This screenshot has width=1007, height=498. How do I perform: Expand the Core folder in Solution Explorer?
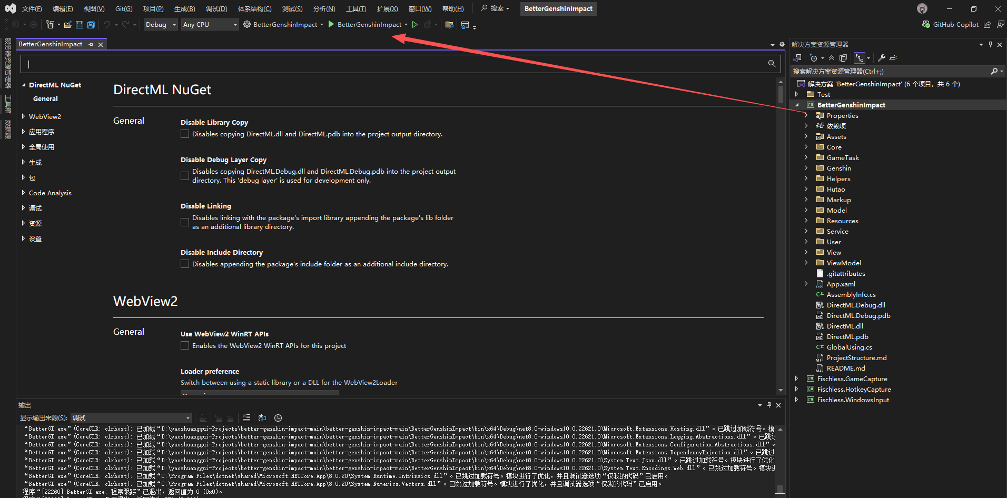pos(806,147)
